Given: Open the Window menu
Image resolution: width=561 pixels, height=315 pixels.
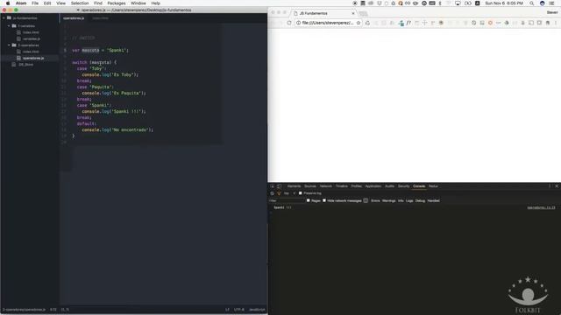Looking at the screenshot, I should pos(138,3).
